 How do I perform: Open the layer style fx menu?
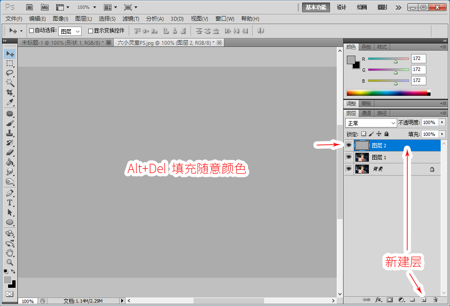(378, 300)
